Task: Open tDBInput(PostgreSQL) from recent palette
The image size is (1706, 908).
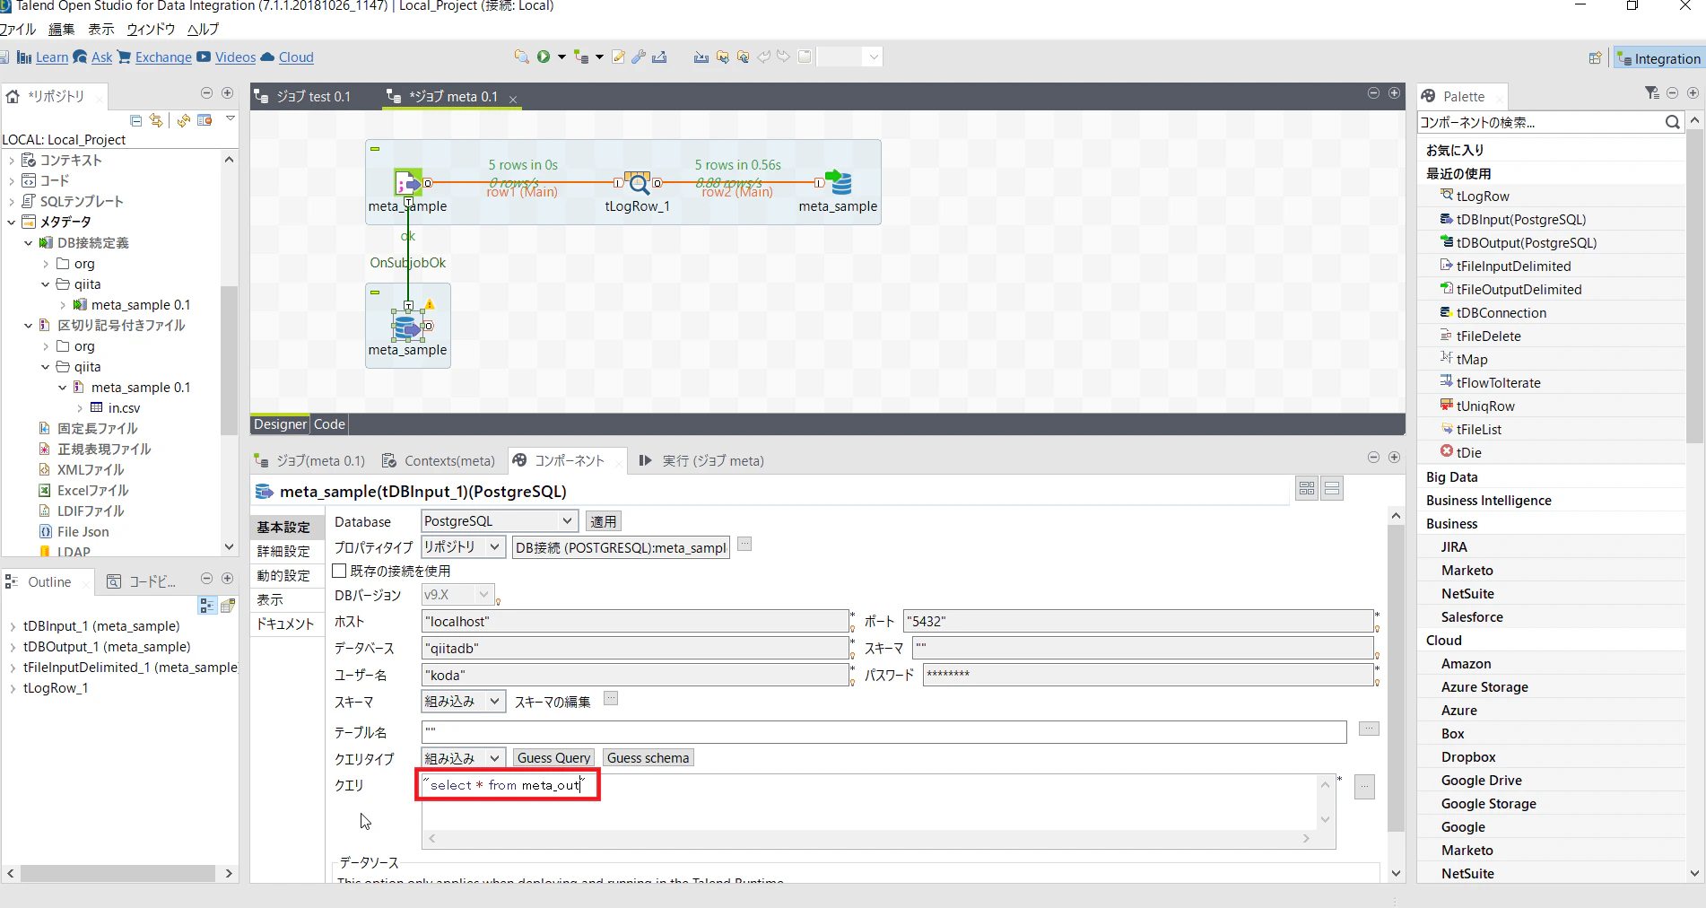Action: [x=1520, y=219]
